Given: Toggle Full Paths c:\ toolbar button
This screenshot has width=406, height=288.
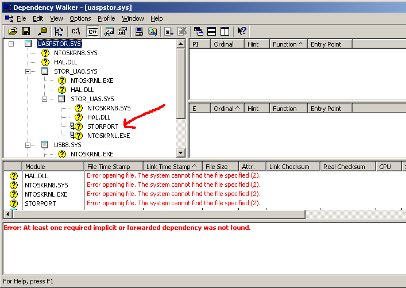Looking at the screenshot, I should coord(76,32).
